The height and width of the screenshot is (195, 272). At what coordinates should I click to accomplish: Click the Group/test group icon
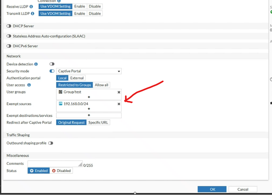pyautogui.click(x=60, y=92)
